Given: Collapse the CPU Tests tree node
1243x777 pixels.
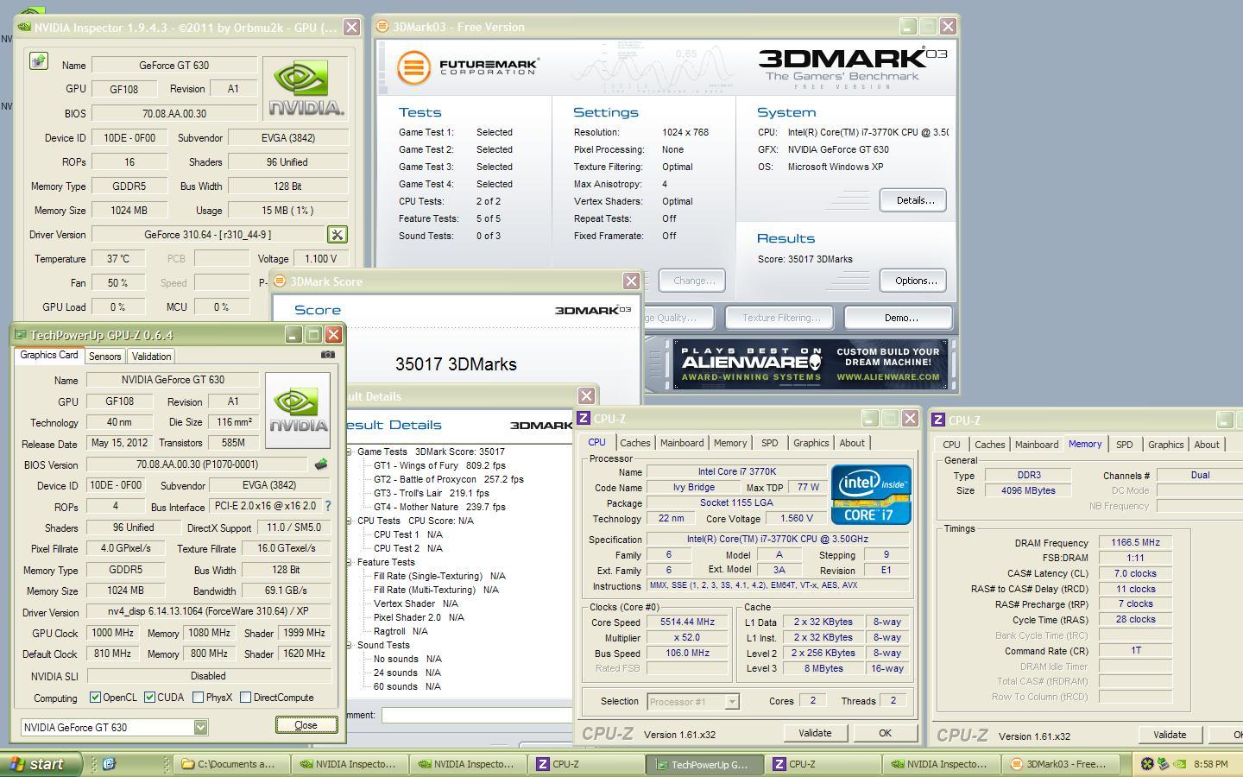Looking at the screenshot, I should coord(349,521).
